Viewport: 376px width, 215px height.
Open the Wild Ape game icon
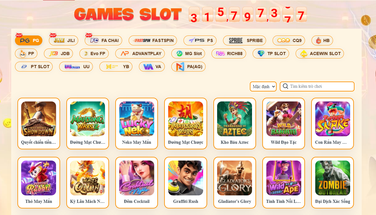[284, 178]
